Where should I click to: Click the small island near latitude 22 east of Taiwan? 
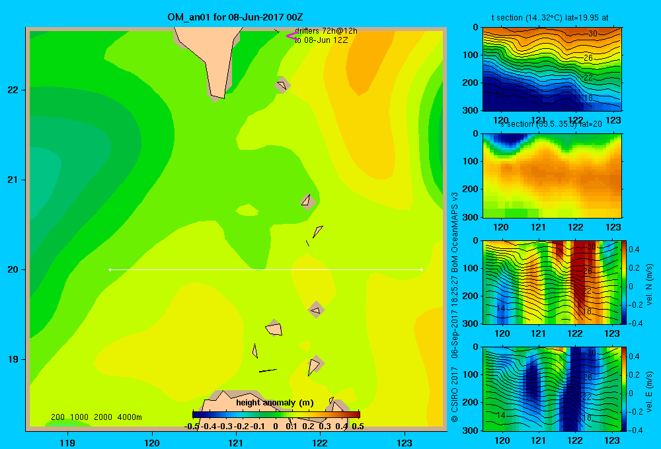coord(282,85)
